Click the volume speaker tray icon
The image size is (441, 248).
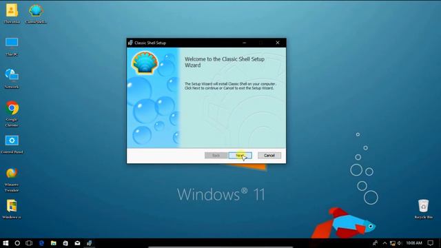(x=400, y=243)
